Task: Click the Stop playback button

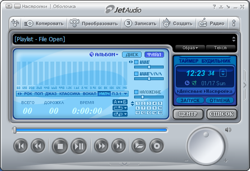Action: (x=60, y=146)
